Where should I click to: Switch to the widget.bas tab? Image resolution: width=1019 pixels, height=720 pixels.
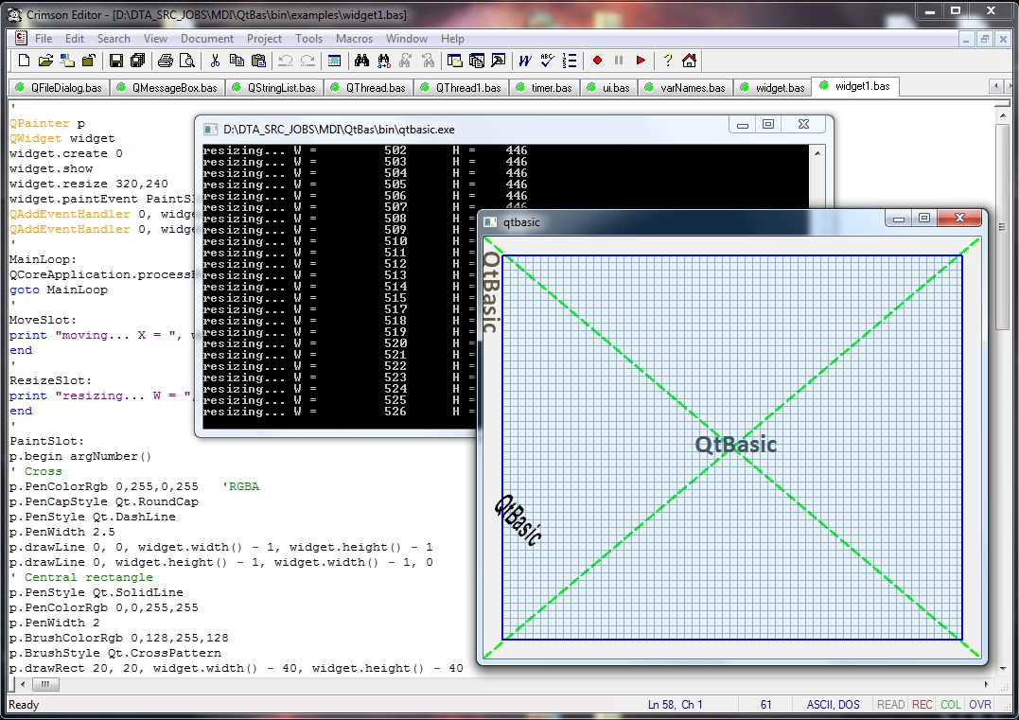coord(773,88)
